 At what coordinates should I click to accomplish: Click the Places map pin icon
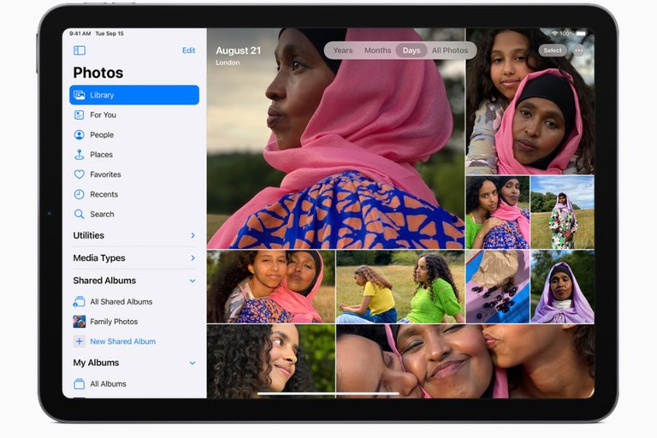click(x=80, y=155)
